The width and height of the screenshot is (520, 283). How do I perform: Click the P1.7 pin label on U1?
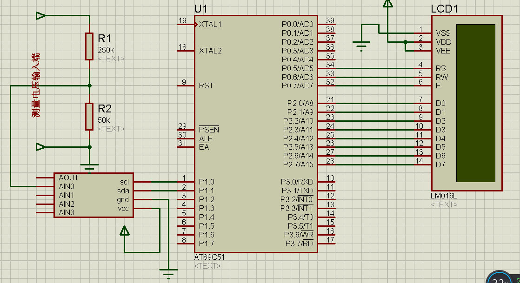(x=207, y=244)
